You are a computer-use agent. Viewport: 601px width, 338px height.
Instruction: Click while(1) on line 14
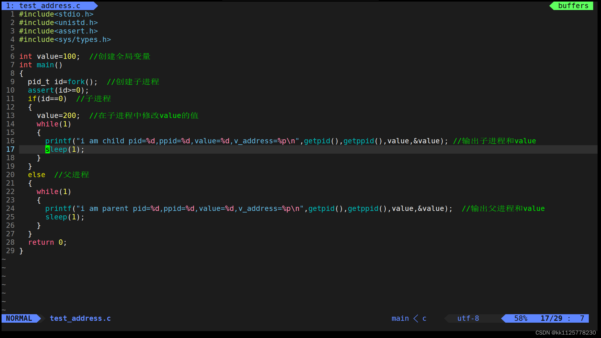(x=54, y=124)
